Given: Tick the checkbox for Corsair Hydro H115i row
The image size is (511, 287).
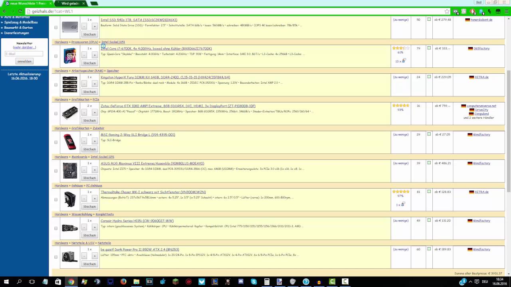Looking at the screenshot, I should pyautogui.click(x=56, y=228).
